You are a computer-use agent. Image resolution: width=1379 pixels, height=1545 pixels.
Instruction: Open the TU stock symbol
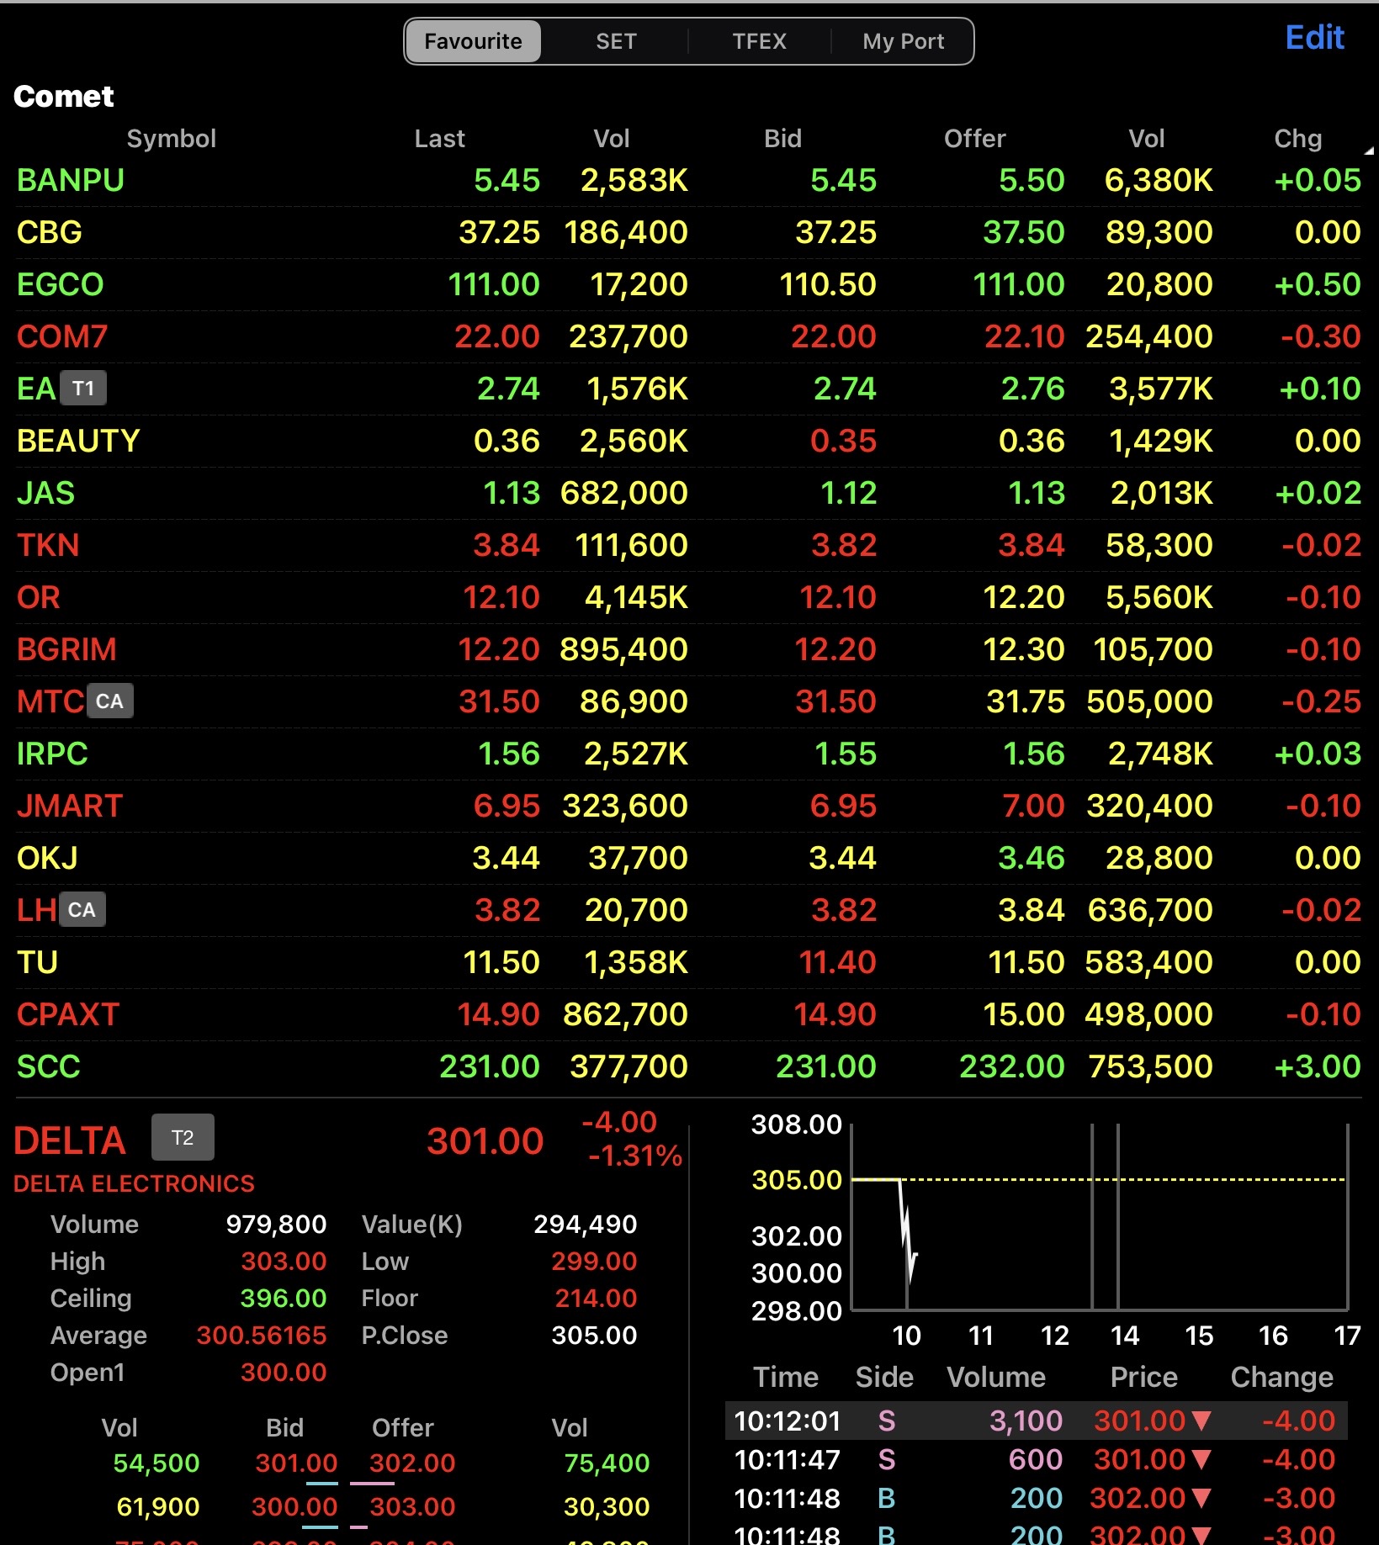[37, 962]
